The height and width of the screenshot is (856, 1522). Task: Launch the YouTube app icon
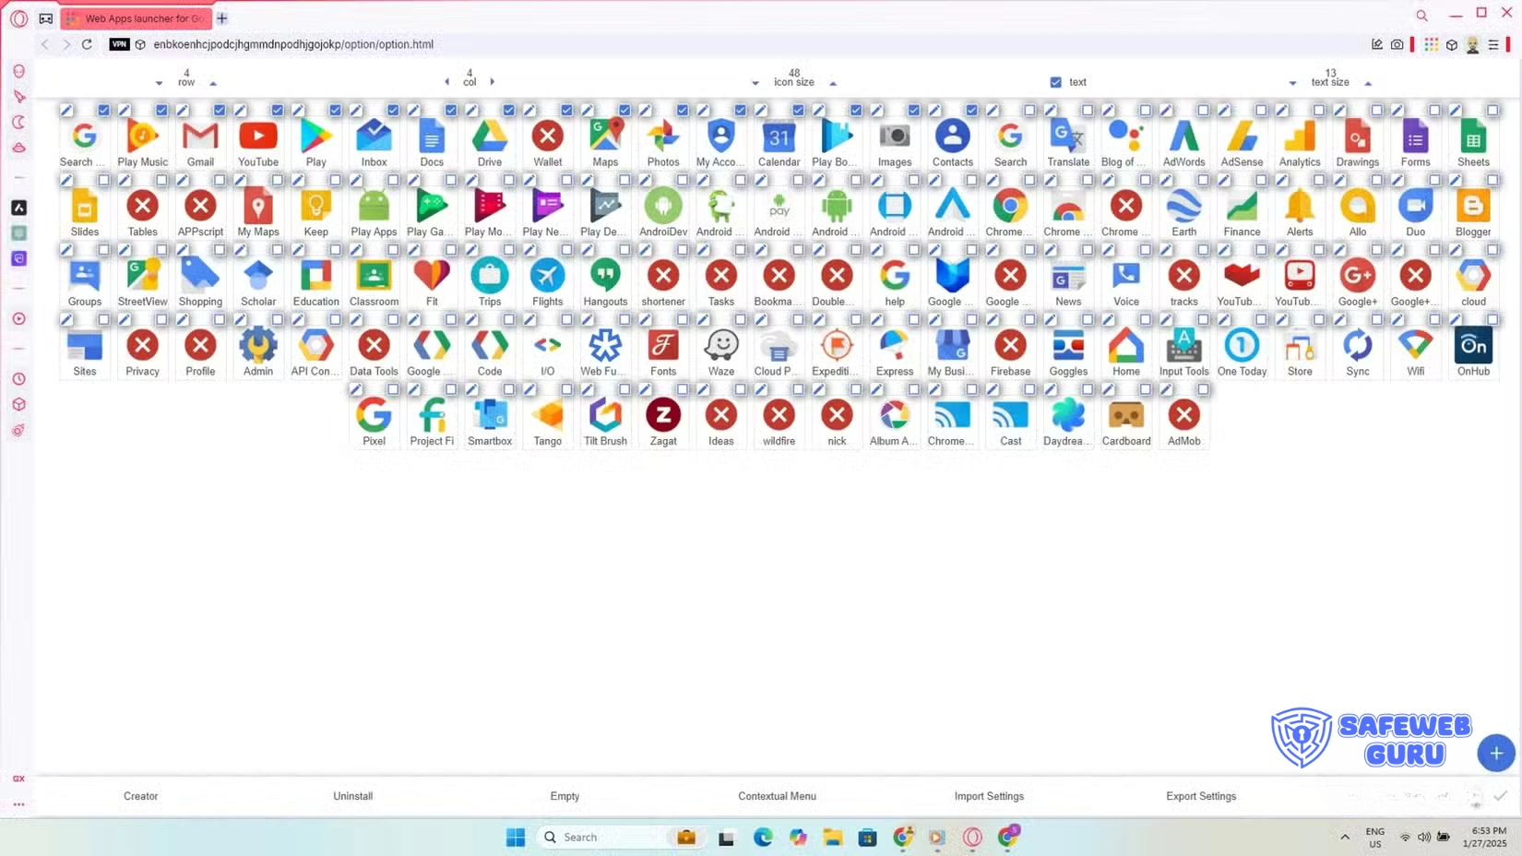coord(258,137)
